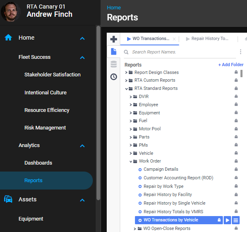Open the clock history icon panel
Viewport: 247px width, 232px height.
click(114, 77)
